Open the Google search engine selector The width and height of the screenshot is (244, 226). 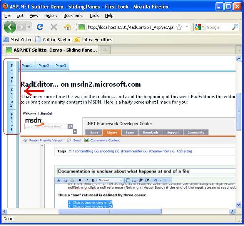click(199, 27)
